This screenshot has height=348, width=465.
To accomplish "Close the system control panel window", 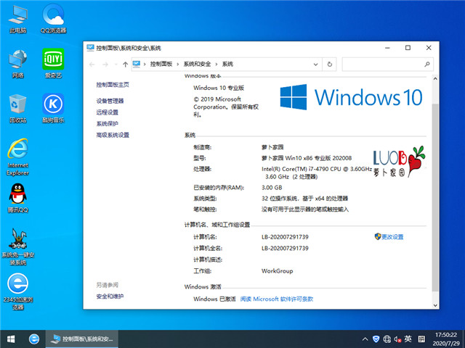I will tap(429, 48).
